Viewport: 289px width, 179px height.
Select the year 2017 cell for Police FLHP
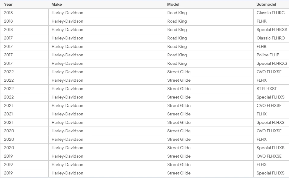coord(24,55)
